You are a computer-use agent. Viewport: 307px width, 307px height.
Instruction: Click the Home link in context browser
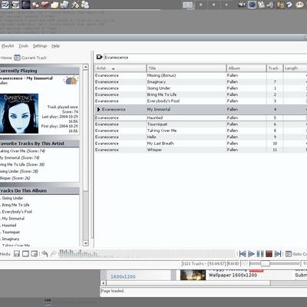[6, 58]
